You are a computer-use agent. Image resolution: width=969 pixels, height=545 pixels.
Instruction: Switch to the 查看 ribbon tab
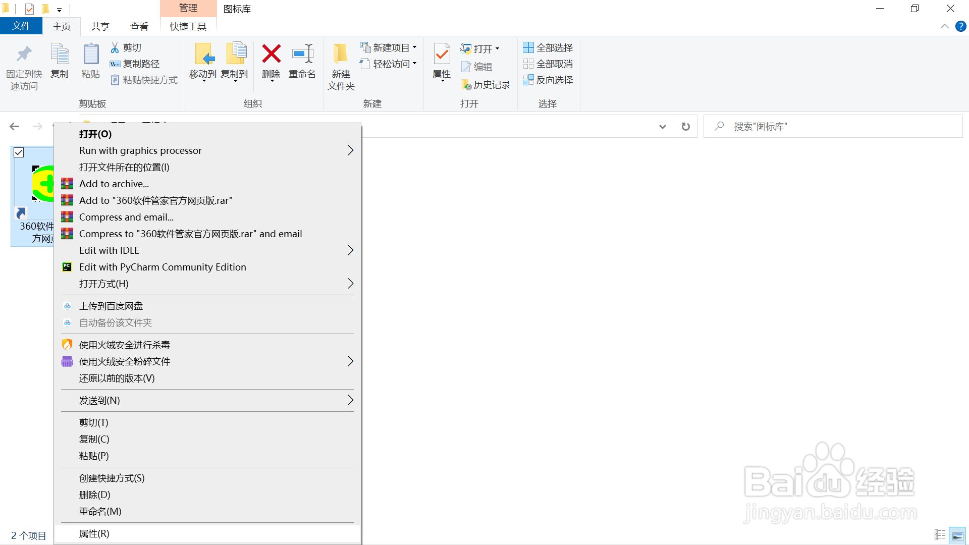pos(139,26)
